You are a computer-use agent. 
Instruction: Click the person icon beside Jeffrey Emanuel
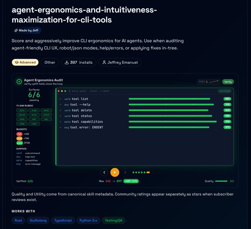[x=104, y=62]
